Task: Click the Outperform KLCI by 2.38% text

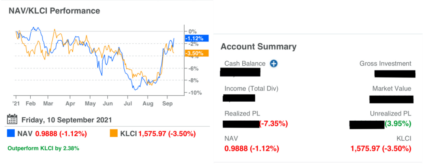Action: point(43,148)
